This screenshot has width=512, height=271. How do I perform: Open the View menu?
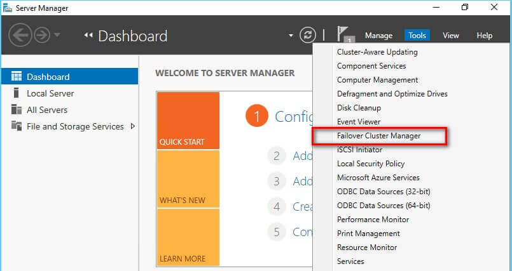[x=451, y=36]
